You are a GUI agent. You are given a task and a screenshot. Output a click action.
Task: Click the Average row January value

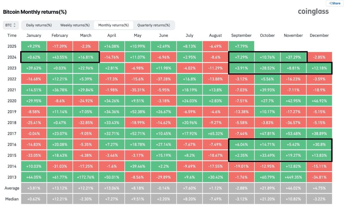tap(34, 188)
